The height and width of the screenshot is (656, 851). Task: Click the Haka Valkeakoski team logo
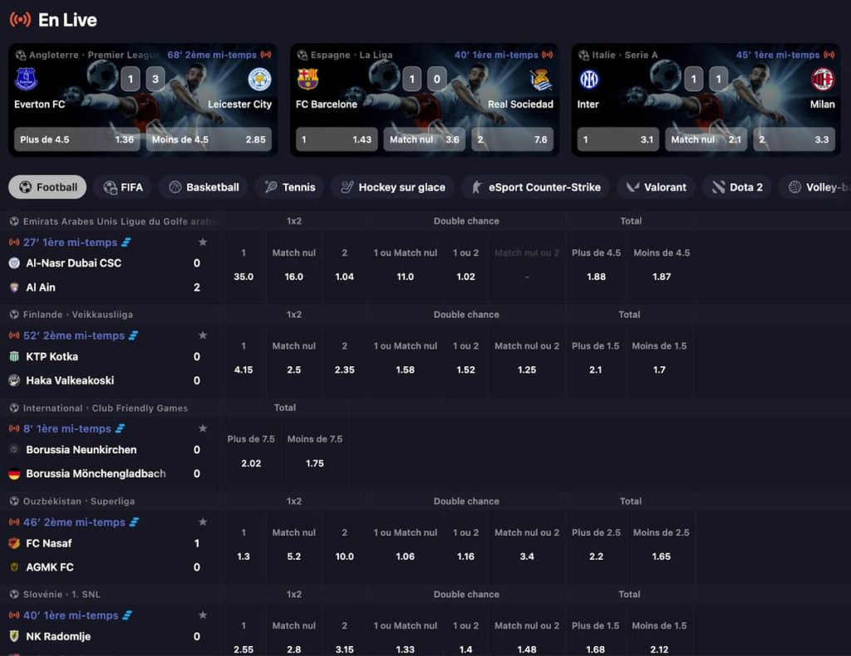tap(15, 380)
